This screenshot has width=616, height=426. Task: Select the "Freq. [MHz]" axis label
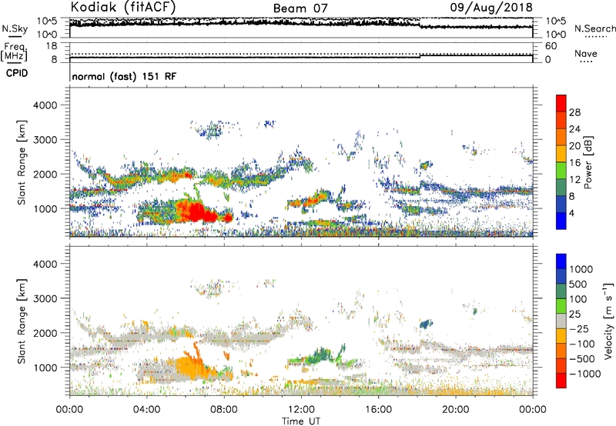[x=14, y=52]
